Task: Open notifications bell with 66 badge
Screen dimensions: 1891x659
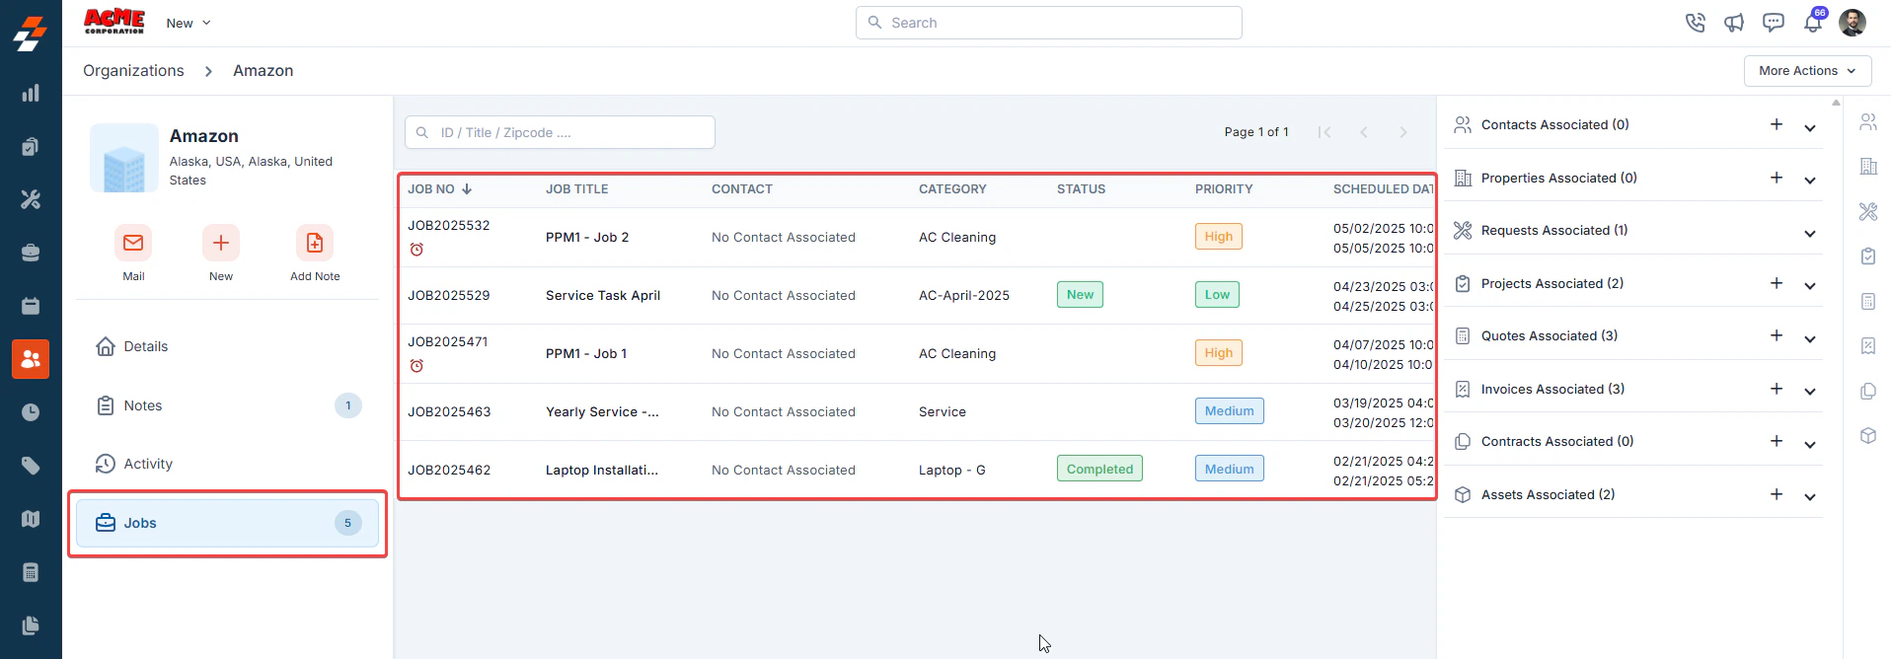Action: pos(1814,22)
